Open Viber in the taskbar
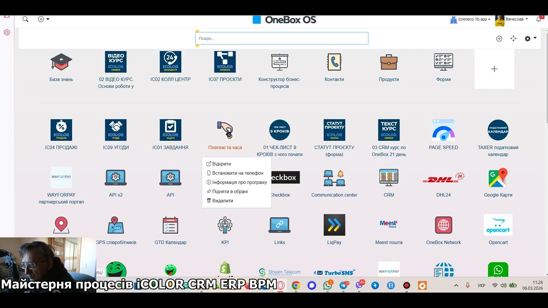The width and height of the screenshot is (548, 308). point(359,285)
